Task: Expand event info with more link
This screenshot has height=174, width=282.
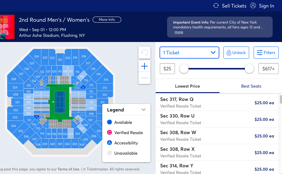Action: pos(179,32)
